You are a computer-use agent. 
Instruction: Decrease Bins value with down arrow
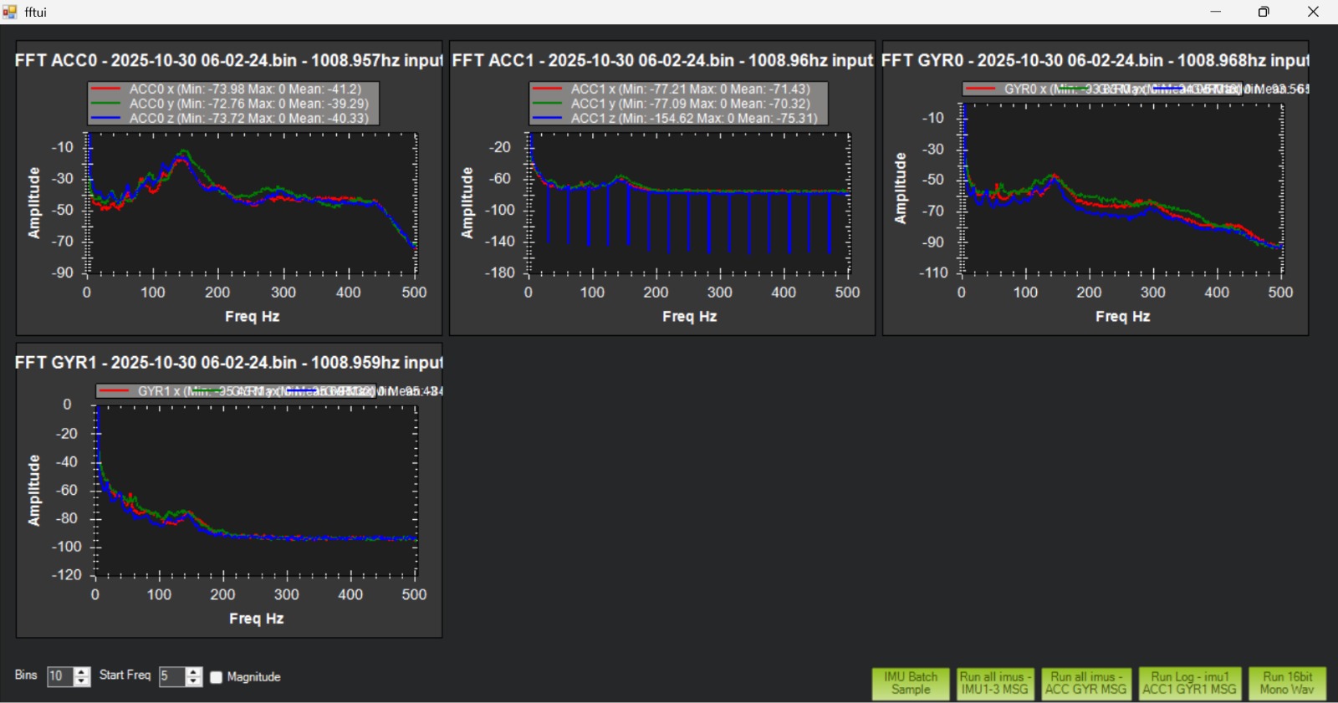pyautogui.click(x=82, y=681)
